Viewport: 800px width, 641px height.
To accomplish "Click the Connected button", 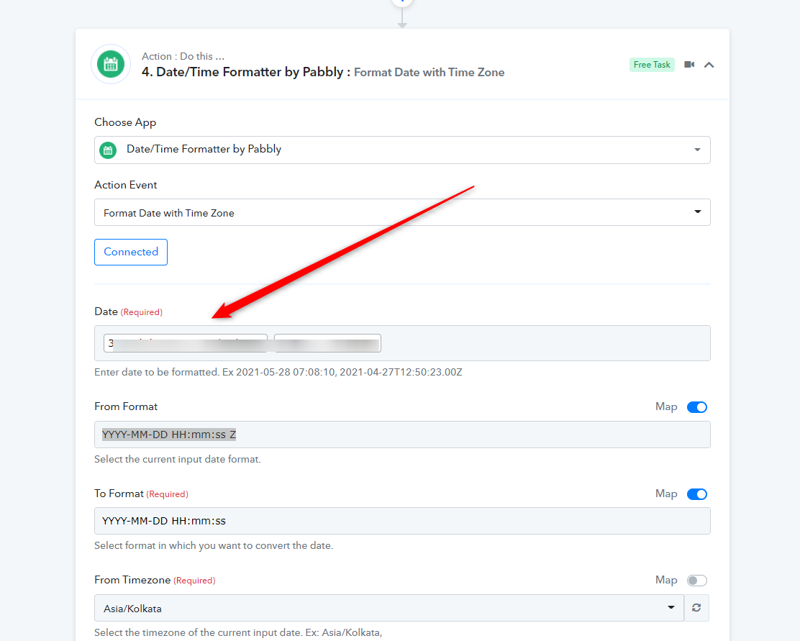I will [131, 252].
